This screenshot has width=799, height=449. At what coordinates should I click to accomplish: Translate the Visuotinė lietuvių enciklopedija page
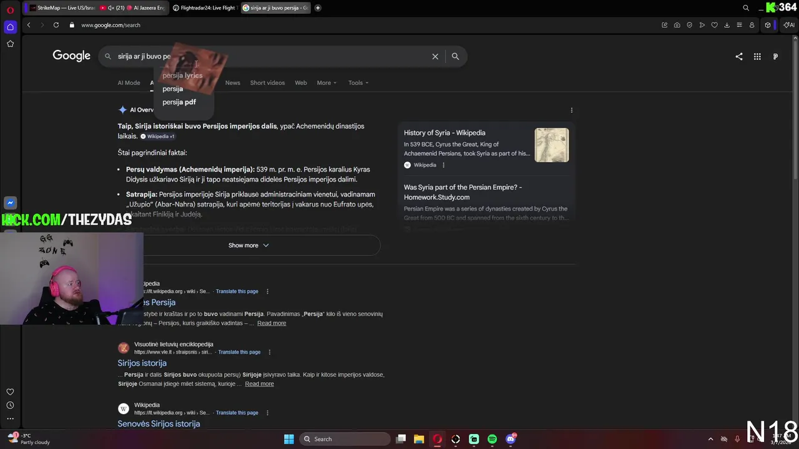click(239, 352)
